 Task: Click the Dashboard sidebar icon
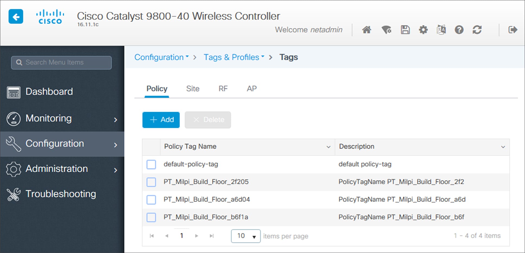coord(14,93)
